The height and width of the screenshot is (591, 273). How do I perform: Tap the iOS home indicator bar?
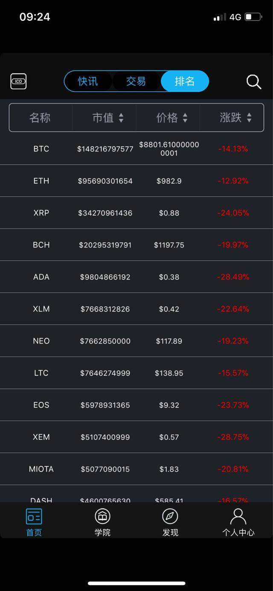136,583
